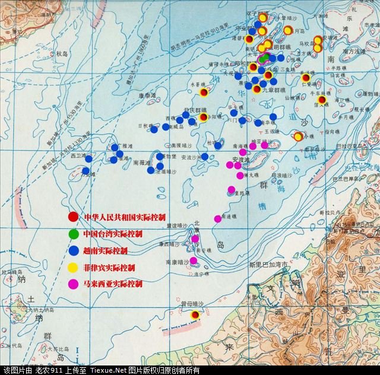Viewport: 380px width, 375px height.
Task: Click the magenta marker at 皇路礁
Action: coord(232,190)
